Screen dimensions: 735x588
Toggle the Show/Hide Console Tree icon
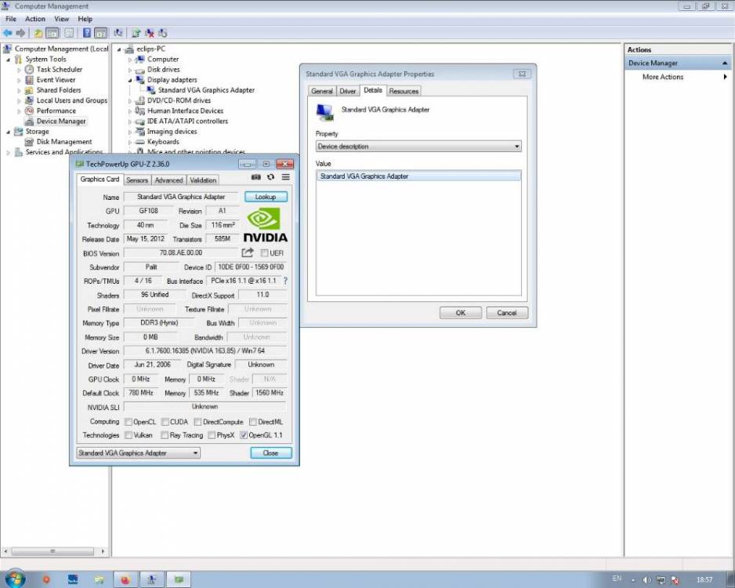click(x=52, y=33)
